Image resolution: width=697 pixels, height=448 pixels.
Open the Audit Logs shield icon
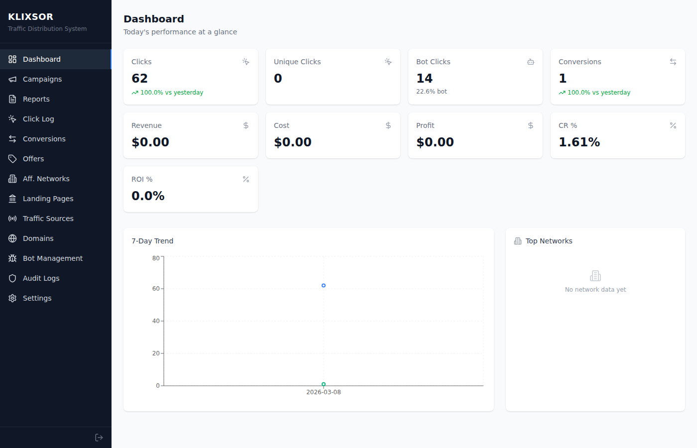(x=12, y=278)
